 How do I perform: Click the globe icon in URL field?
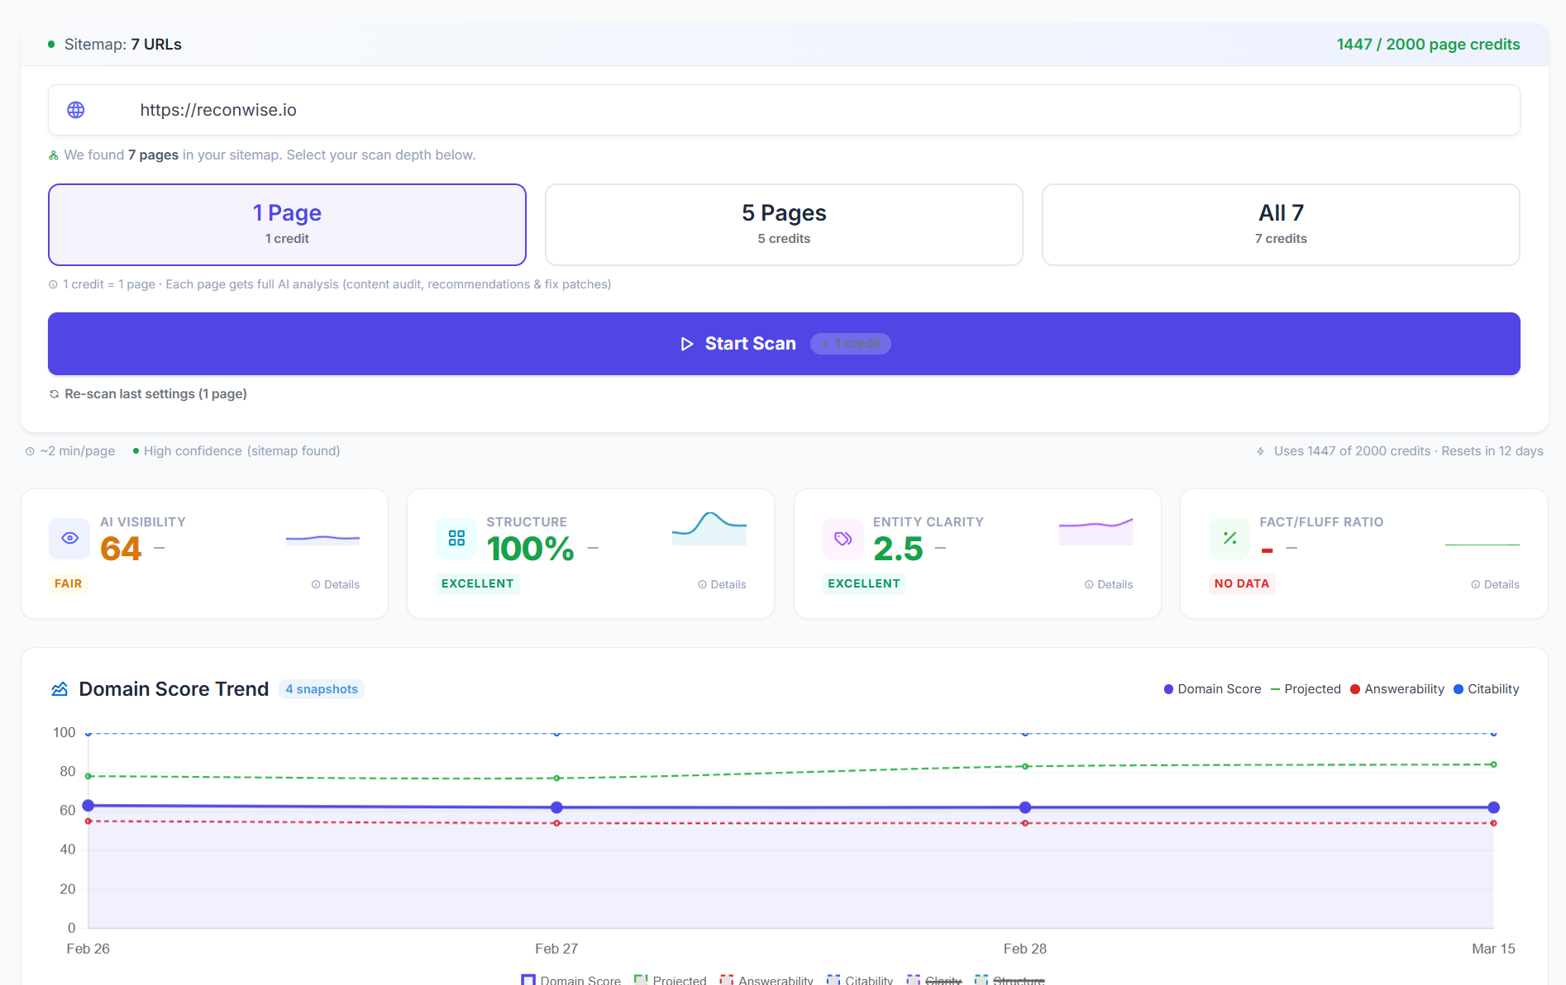coord(76,110)
